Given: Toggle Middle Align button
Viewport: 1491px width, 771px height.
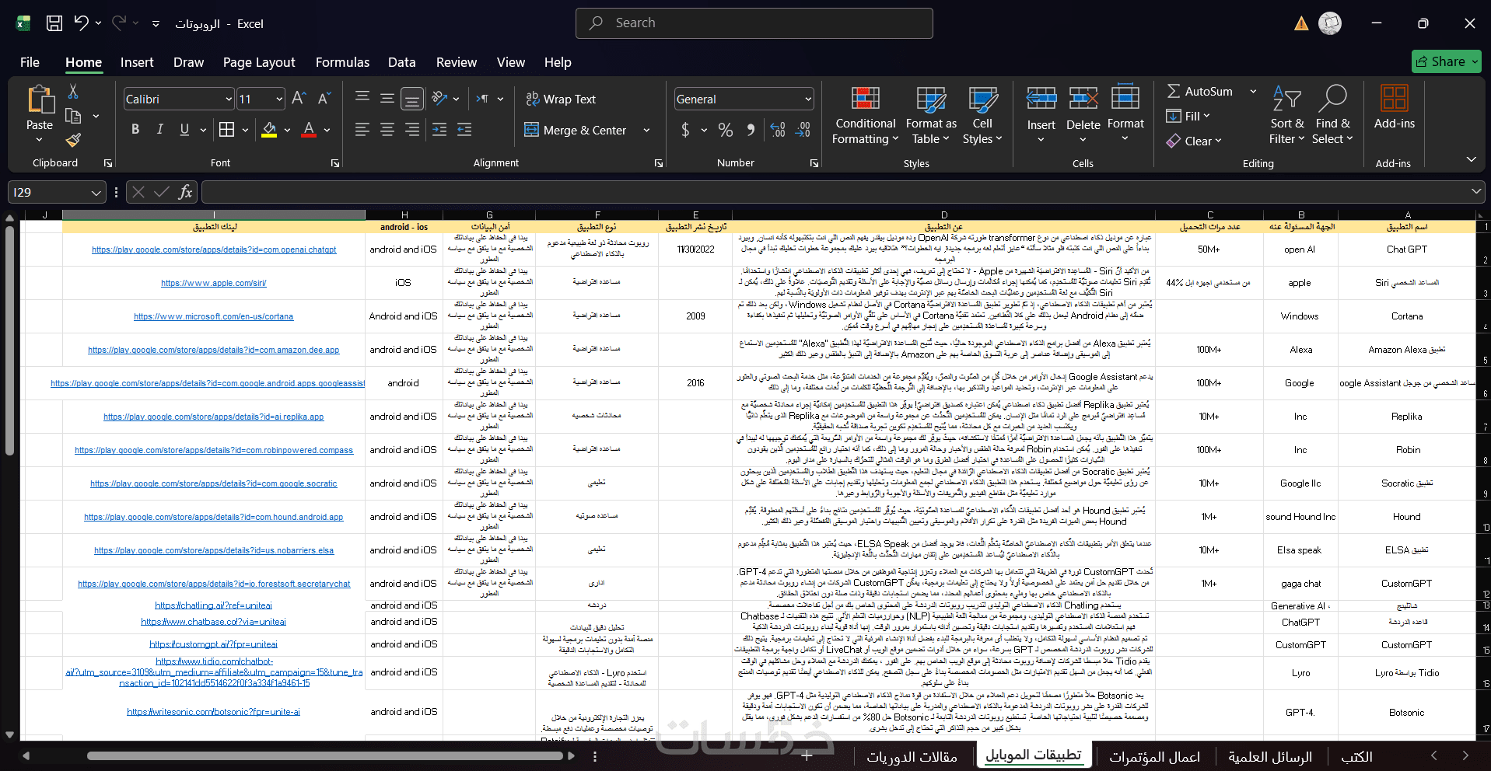Looking at the screenshot, I should coord(387,98).
